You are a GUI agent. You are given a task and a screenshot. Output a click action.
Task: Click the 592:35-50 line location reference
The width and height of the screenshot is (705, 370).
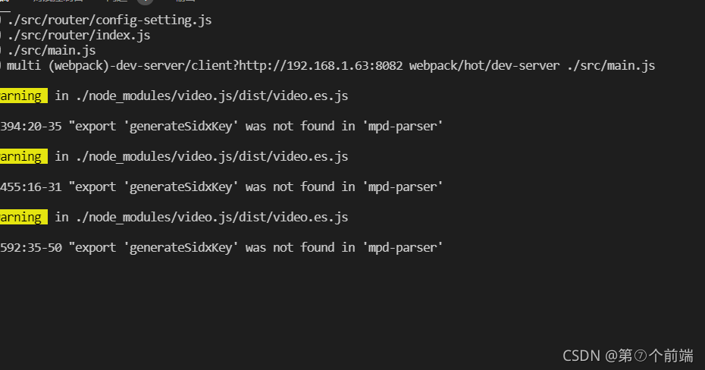tap(31, 248)
